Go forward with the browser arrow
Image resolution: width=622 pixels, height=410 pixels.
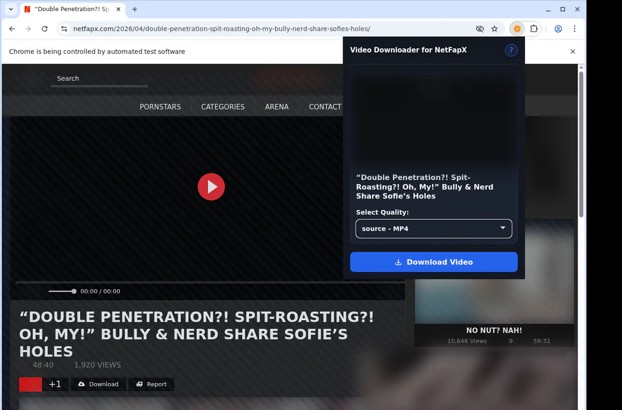click(x=28, y=29)
